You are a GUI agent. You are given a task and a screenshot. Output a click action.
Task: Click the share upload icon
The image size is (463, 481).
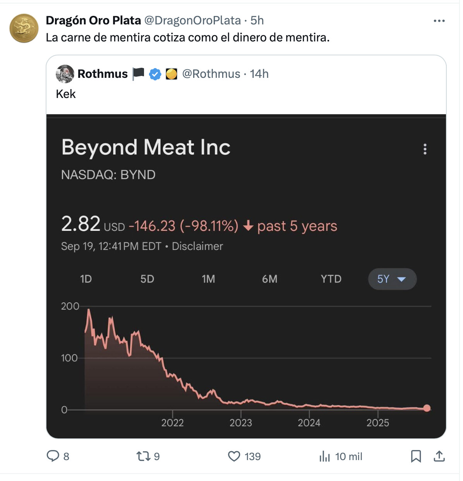click(439, 456)
